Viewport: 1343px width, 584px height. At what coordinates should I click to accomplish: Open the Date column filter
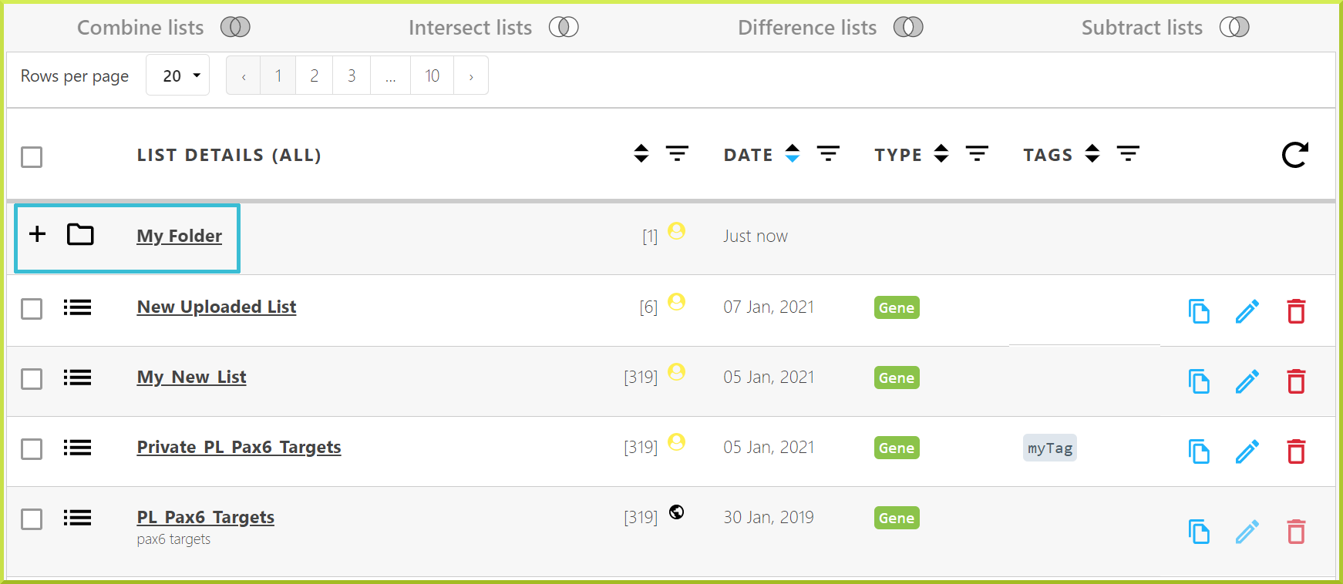tap(828, 154)
